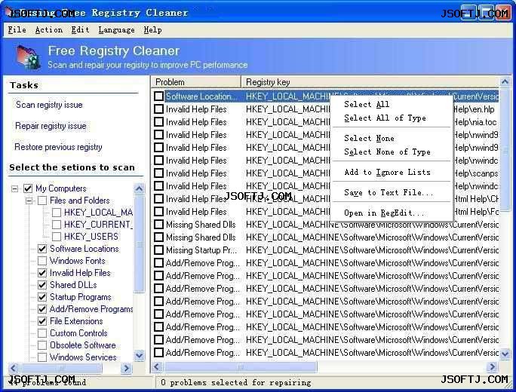This screenshot has height=392, width=516.
Task: Enable Obsolete Software checkbox
Action: click(42, 345)
